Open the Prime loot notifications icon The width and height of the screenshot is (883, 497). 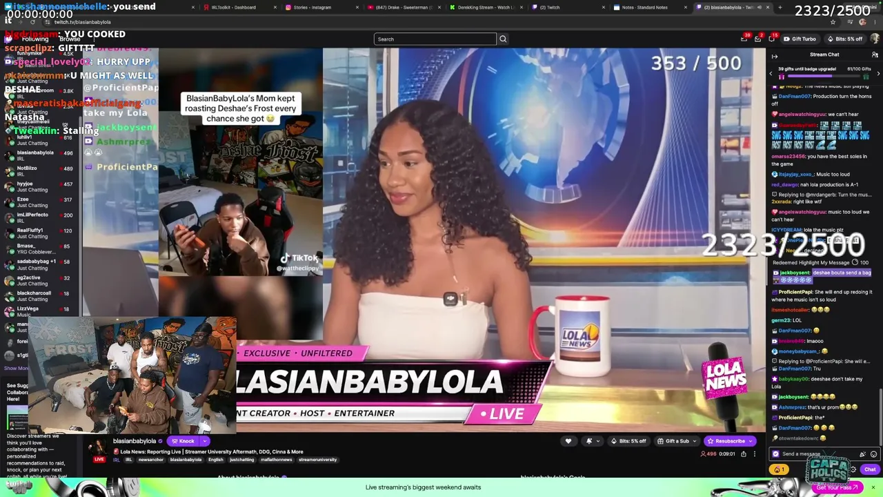744,39
